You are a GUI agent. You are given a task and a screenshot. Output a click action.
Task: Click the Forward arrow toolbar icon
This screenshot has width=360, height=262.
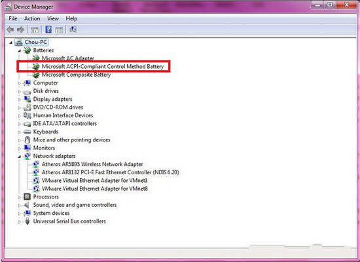[x=21, y=29]
